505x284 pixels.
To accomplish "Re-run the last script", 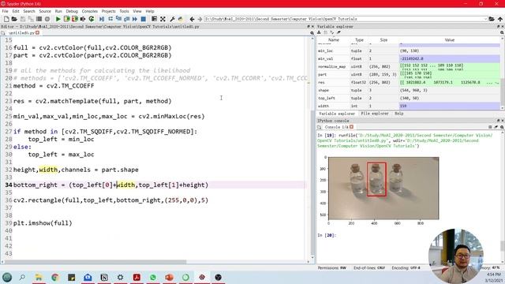I will coord(92,19).
